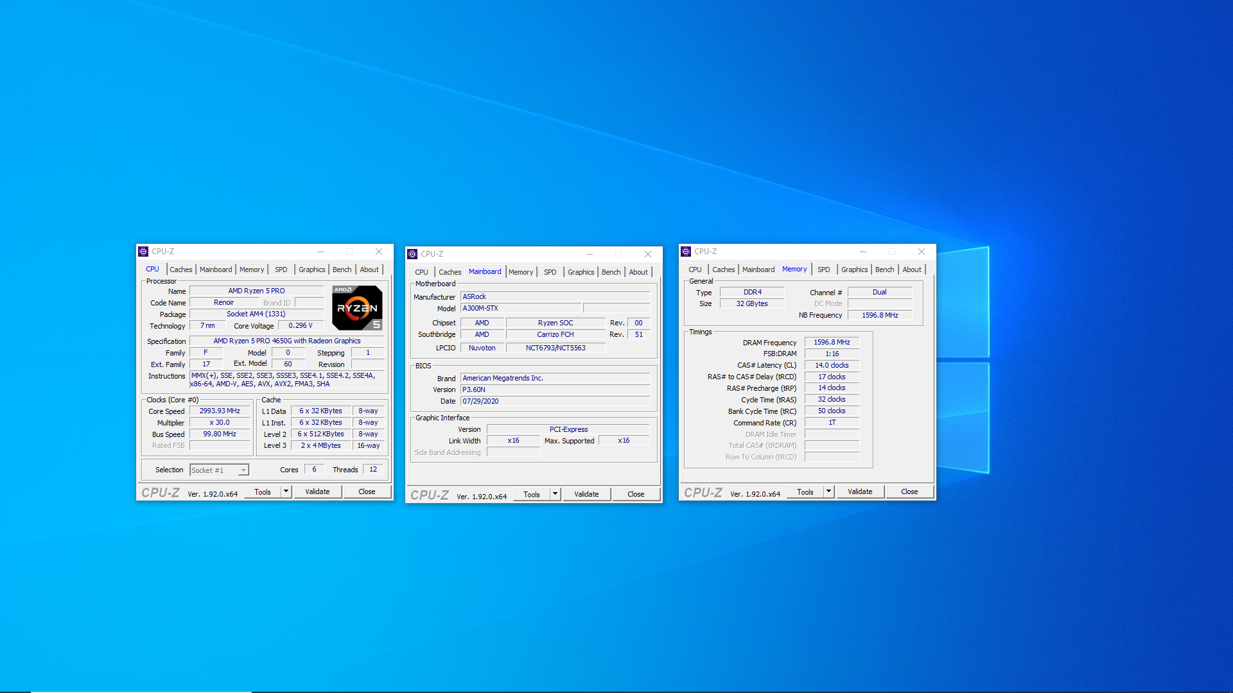The image size is (1233, 693).
Task: Click CPU-Z app icon in left window titlebar
Action: (x=144, y=252)
